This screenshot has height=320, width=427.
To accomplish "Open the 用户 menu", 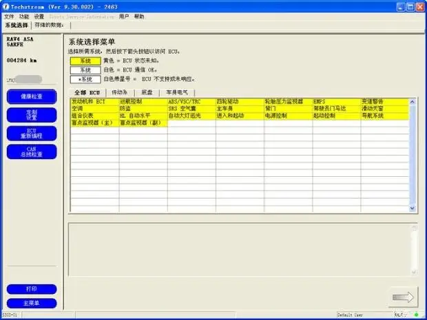I will tap(124, 17).
